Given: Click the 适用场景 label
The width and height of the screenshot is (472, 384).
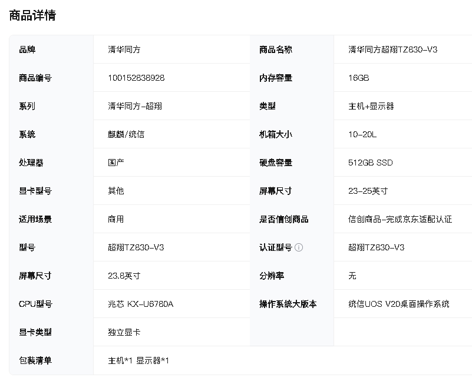Looking at the screenshot, I should point(35,219).
